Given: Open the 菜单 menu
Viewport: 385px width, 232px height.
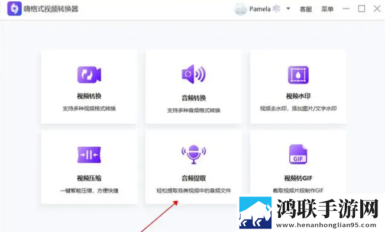Looking at the screenshot, I should click(x=327, y=9).
